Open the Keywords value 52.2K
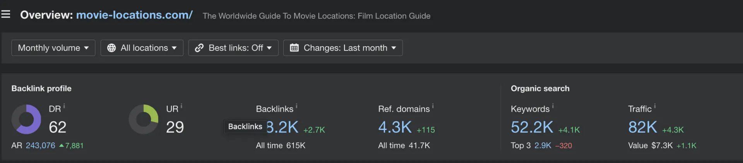This screenshot has height=163, width=743. [x=532, y=127]
